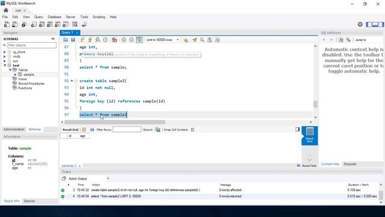Screen dimensions: 385x217
Task: Select the Stored Procedures tree item
Action: 31,84
